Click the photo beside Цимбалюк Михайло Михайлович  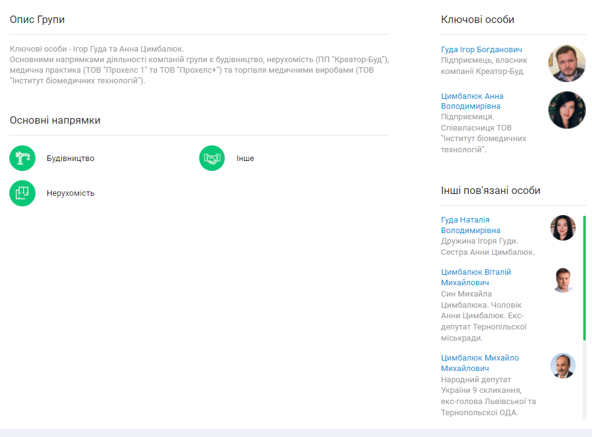pos(563,366)
